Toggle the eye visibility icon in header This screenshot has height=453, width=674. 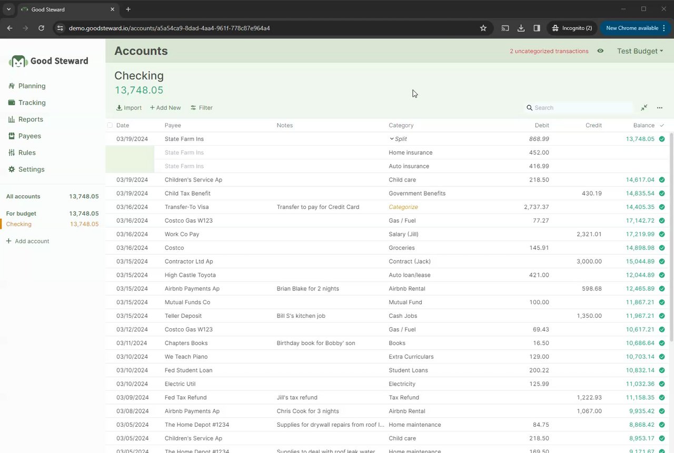[600, 51]
